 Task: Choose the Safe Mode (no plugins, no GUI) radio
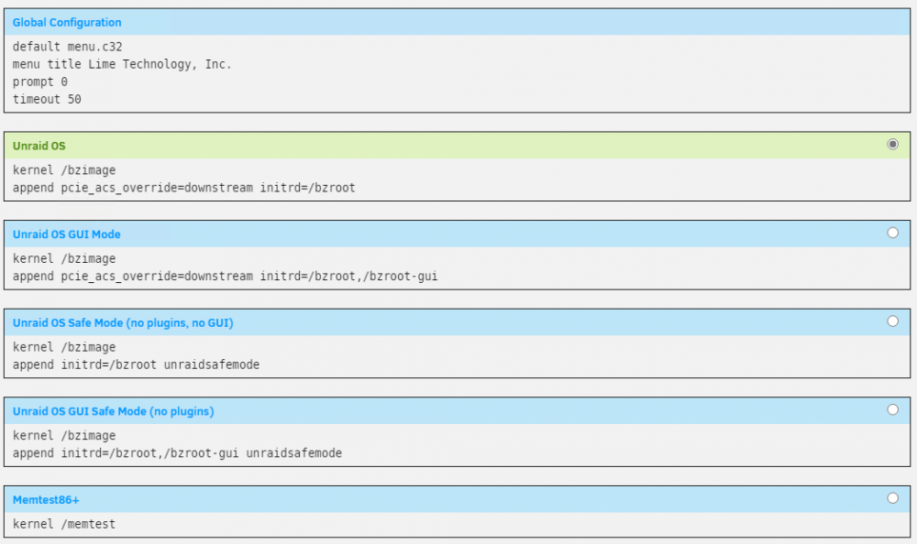click(892, 321)
